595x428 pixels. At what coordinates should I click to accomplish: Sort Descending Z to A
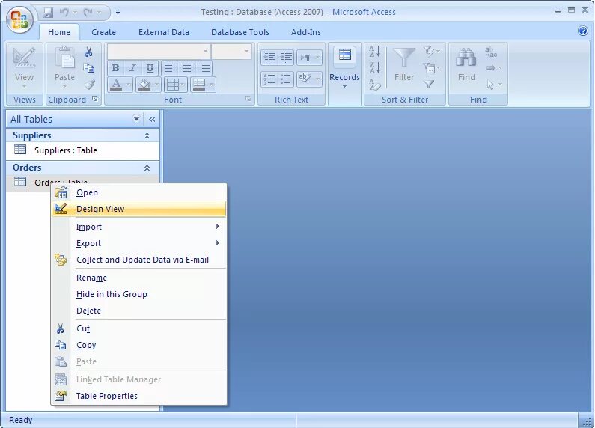coord(375,68)
